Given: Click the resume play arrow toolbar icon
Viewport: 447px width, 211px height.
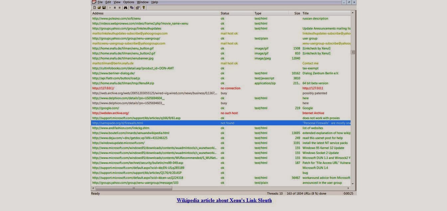Looking at the screenshot, I should coord(110,8).
